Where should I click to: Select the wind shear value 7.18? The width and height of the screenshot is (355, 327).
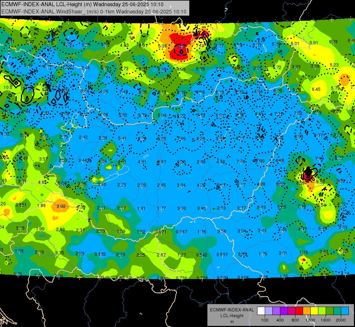(302, 206)
